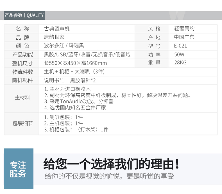This screenshot has width=222, height=194.
Task: Click the line 3. 机柜包装：（打木架）1件
Action: click(x=76, y=129)
